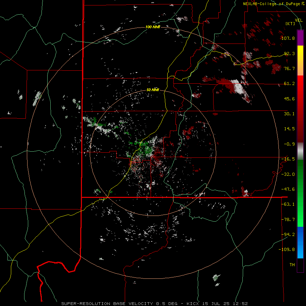The height and width of the screenshot is (306, 306).
Task: Select the 61.2 scale value
Action: point(289,84)
